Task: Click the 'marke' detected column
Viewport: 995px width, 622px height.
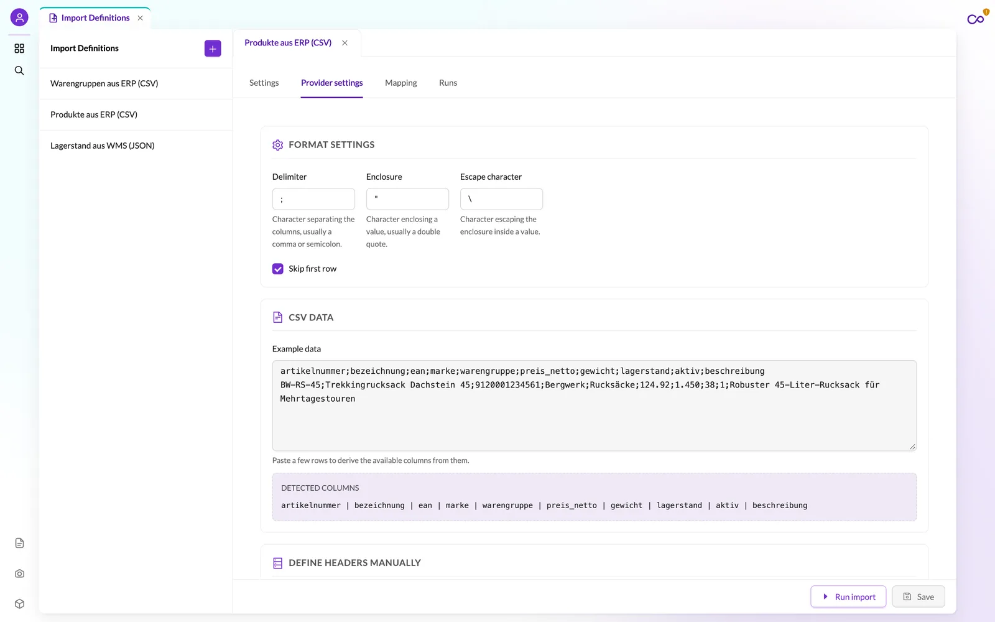Action: [x=457, y=506]
